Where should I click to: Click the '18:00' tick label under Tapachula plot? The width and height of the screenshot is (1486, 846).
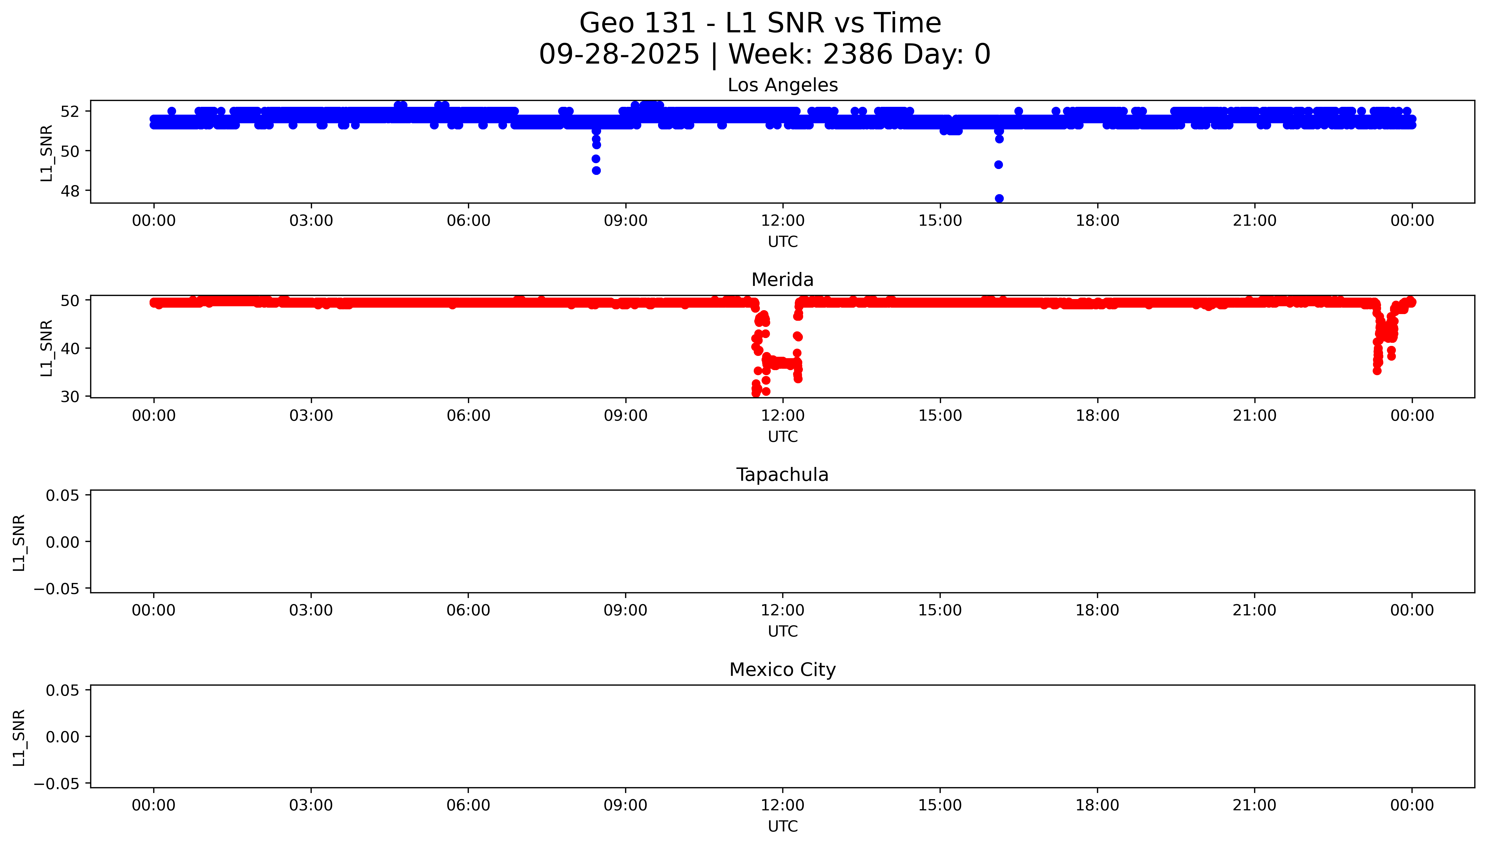point(1097,611)
